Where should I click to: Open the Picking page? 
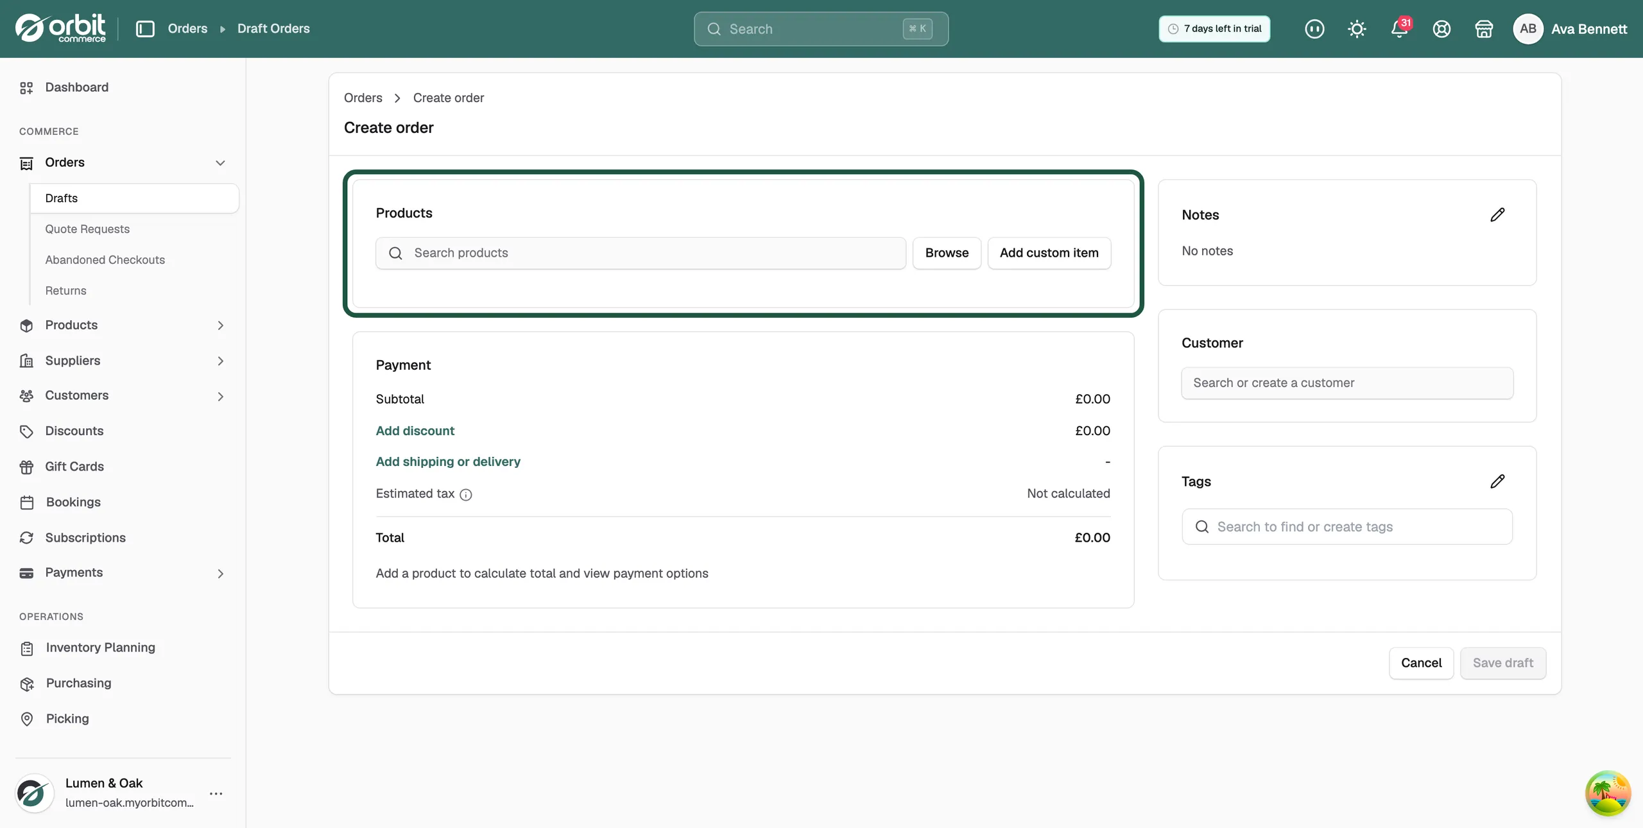point(67,719)
